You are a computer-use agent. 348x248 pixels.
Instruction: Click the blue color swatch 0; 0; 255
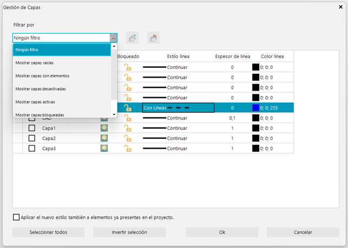click(x=256, y=108)
